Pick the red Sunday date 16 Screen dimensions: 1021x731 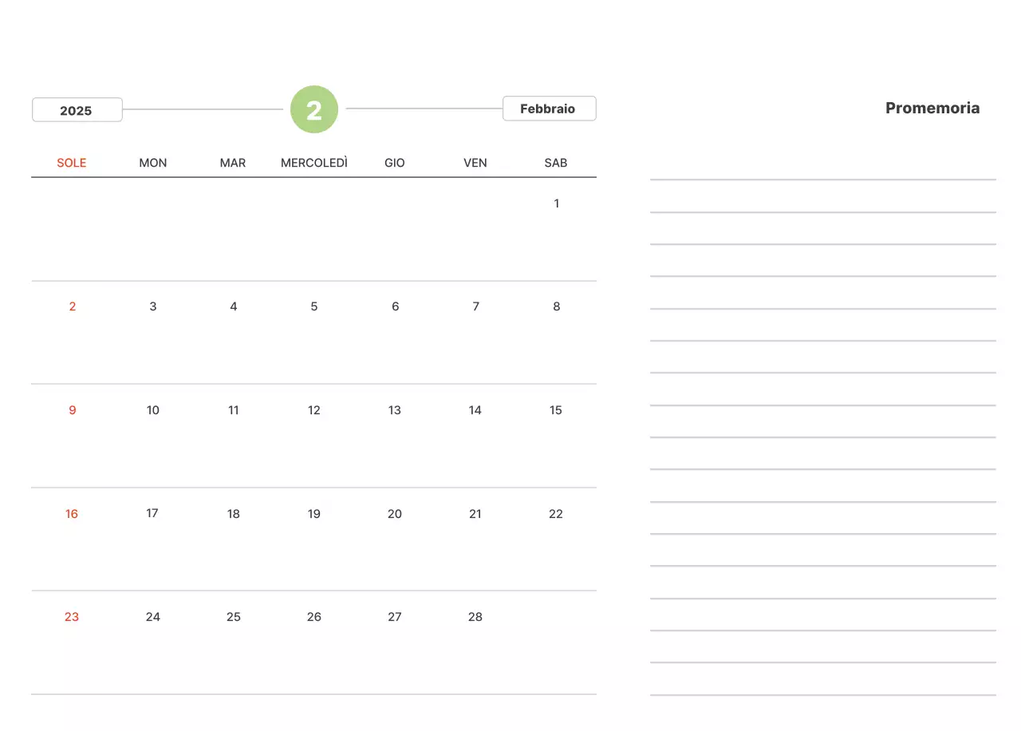point(72,514)
